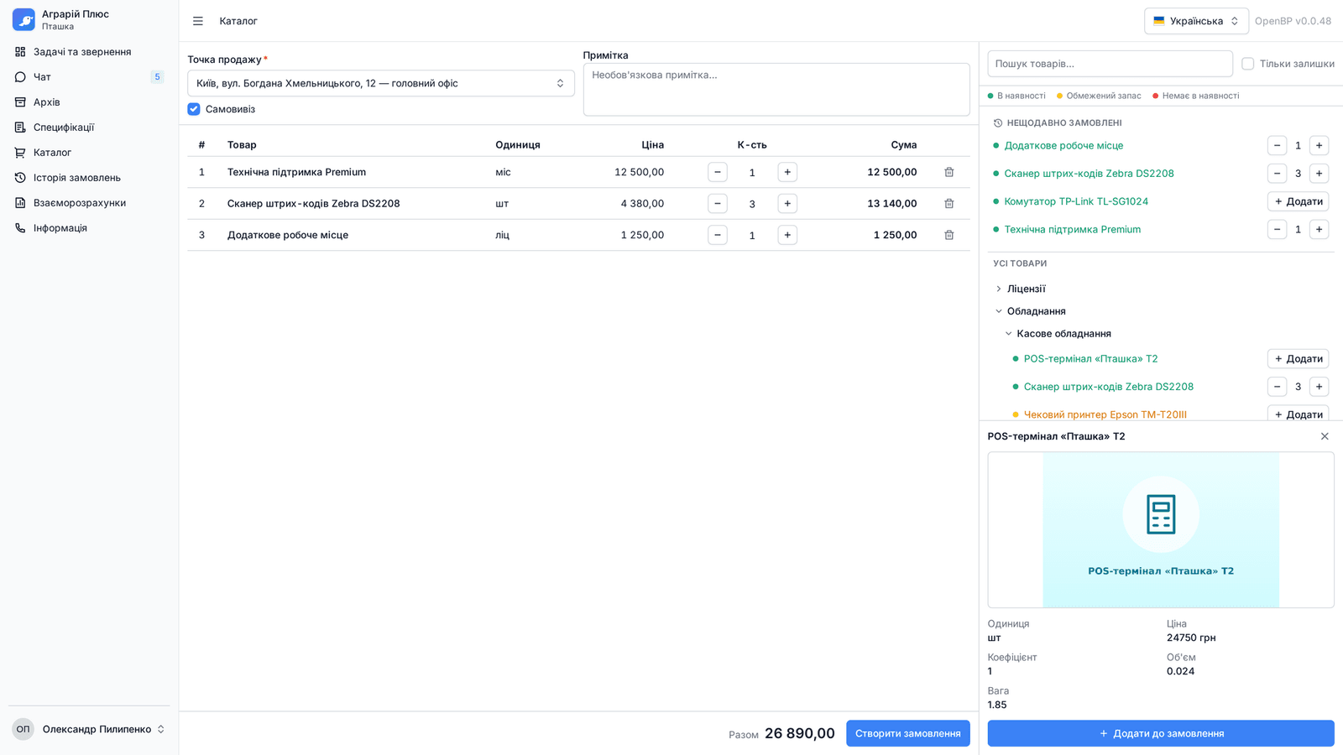Focus the Пошук товарів search field

point(1110,64)
